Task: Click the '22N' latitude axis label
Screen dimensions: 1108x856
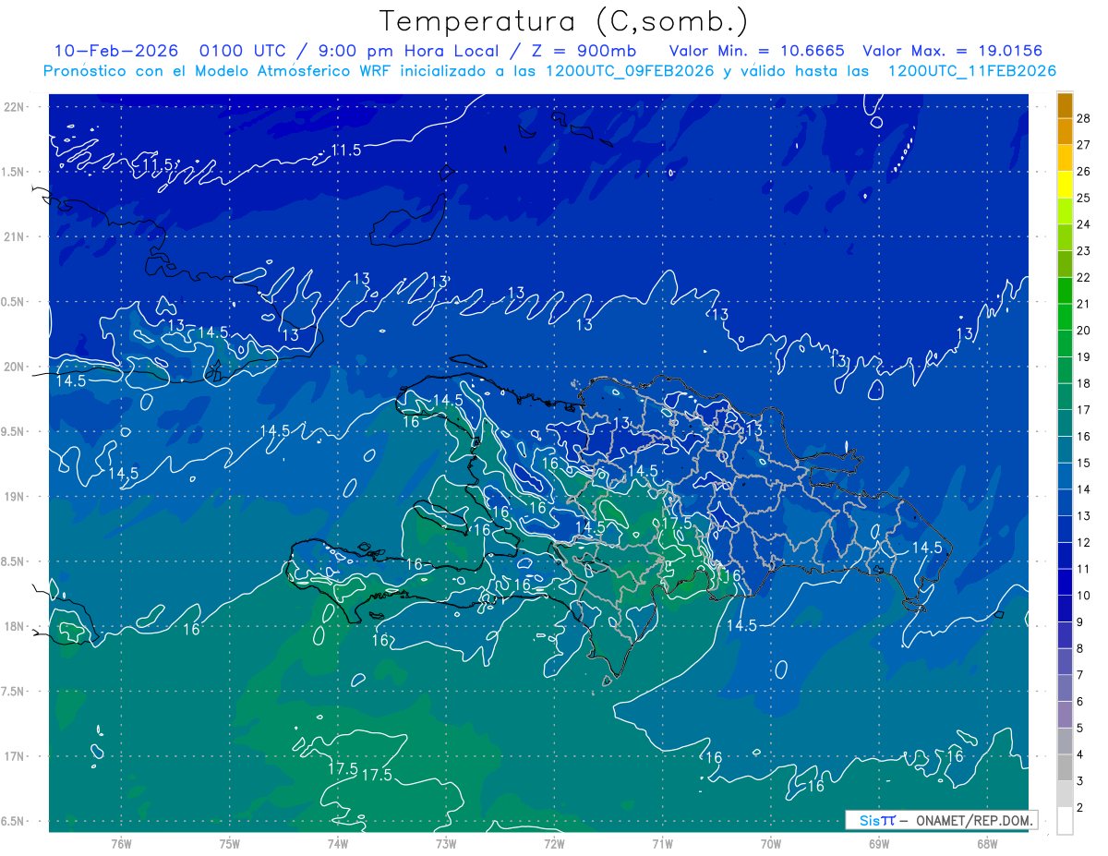Action: click(x=13, y=107)
